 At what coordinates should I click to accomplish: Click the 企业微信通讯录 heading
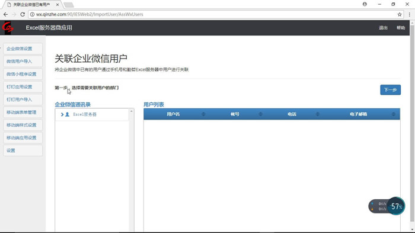pyautogui.click(x=72, y=105)
